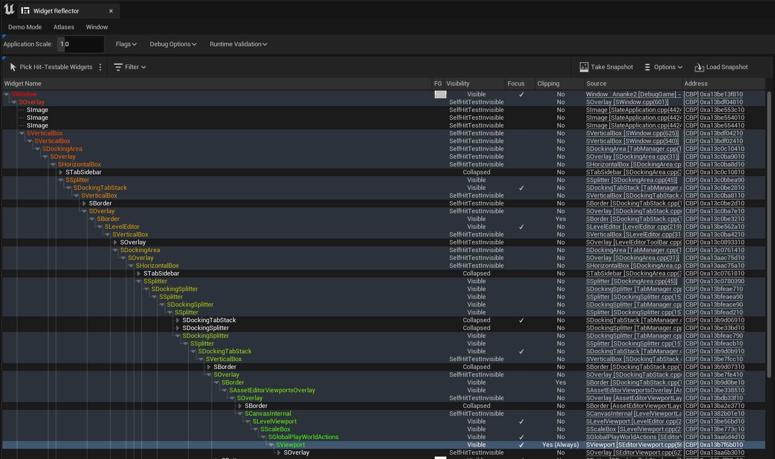
Task: Open the SLevelEditor source link
Action: (x=633, y=227)
